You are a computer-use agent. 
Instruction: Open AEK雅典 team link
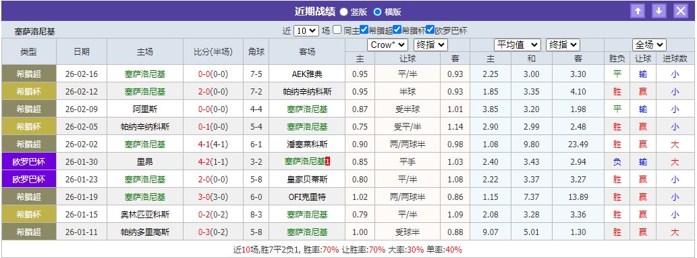pos(307,74)
